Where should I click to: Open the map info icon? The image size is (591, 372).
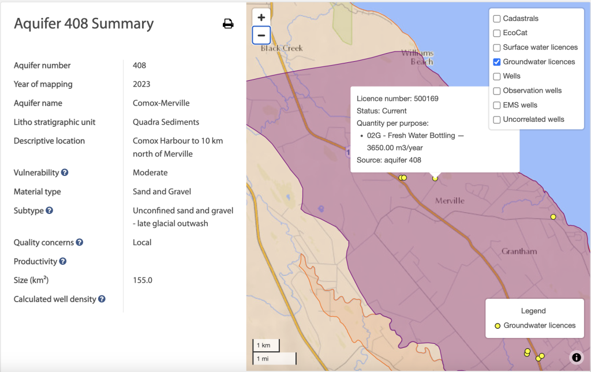point(576,358)
